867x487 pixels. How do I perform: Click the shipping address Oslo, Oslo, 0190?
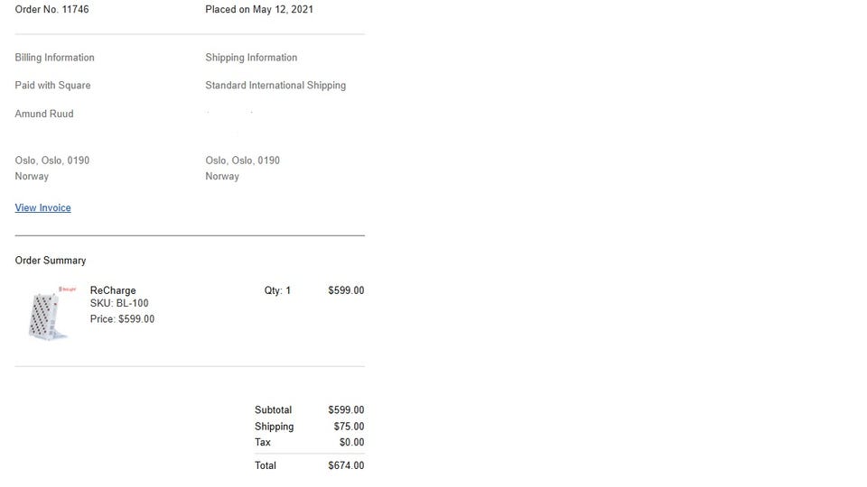[242, 161]
